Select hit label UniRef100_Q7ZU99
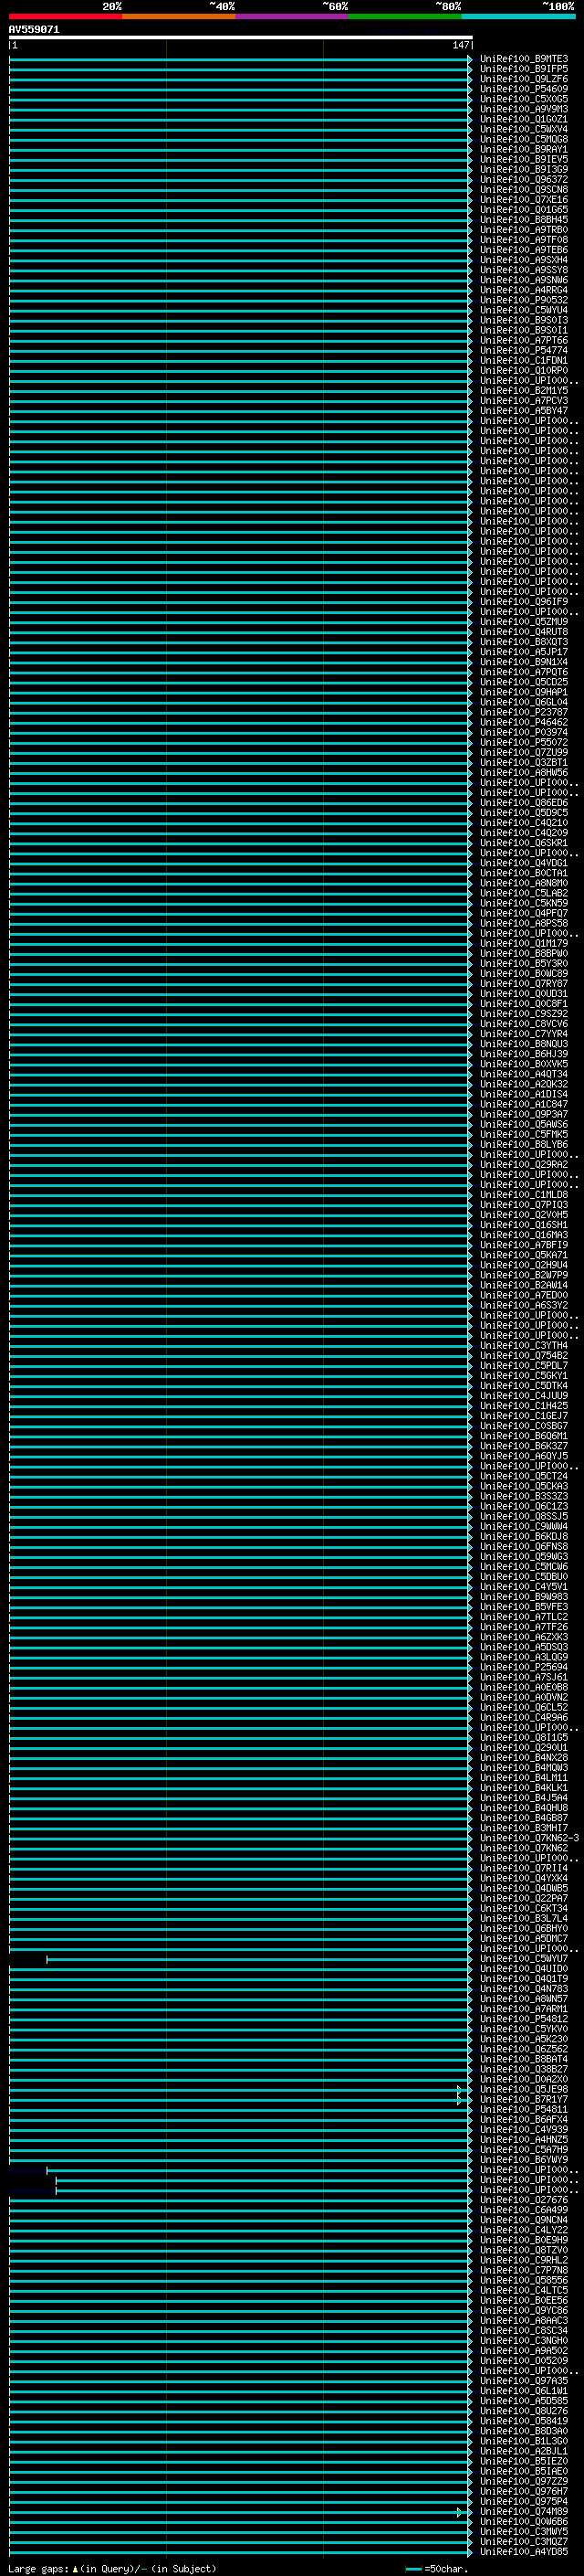The height and width of the screenshot is (2576, 584). coord(524,752)
